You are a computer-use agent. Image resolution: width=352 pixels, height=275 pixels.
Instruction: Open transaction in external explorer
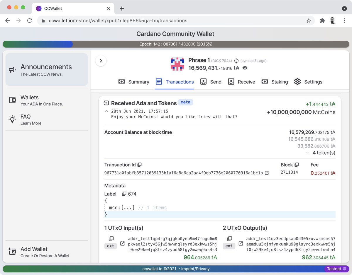(267, 173)
